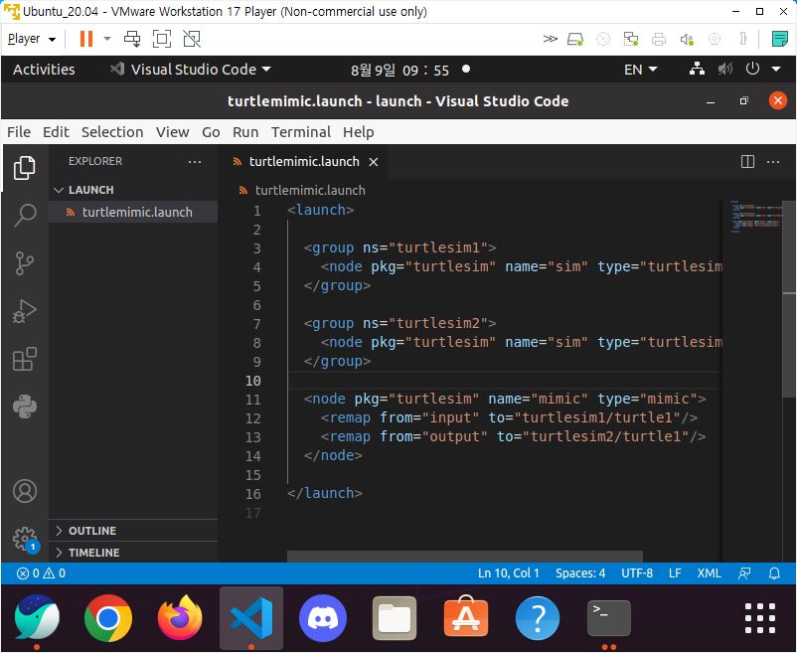
Task: Show Applications grid in the dock
Action: 760,618
